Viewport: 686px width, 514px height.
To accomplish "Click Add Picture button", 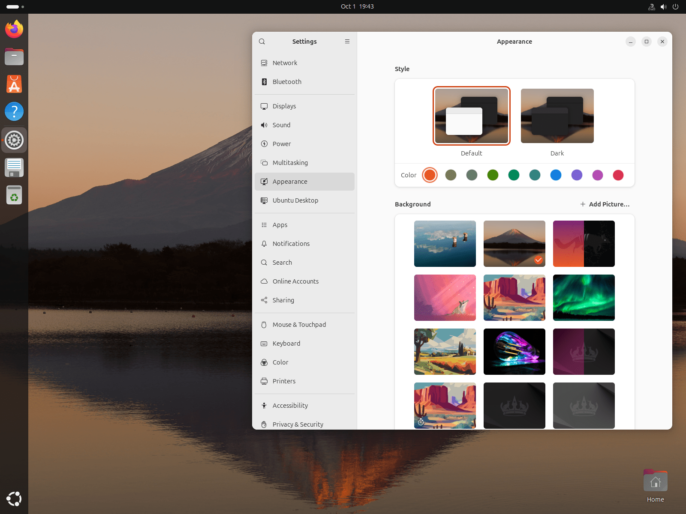I will coord(605,204).
